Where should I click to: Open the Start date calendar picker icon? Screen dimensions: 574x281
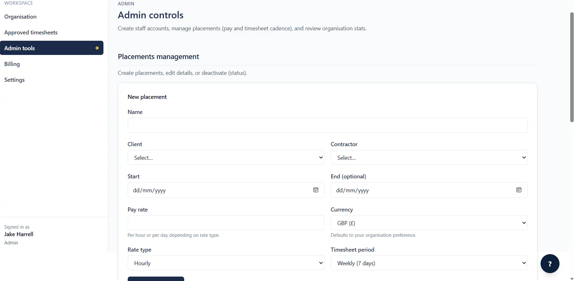pyautogui.click(x=316, y=190)
